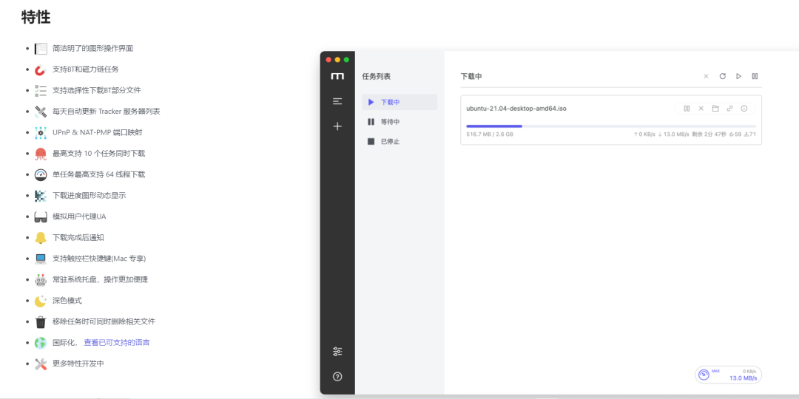Open the help question mark icon

pyautogui.click(x=337, y=377)
